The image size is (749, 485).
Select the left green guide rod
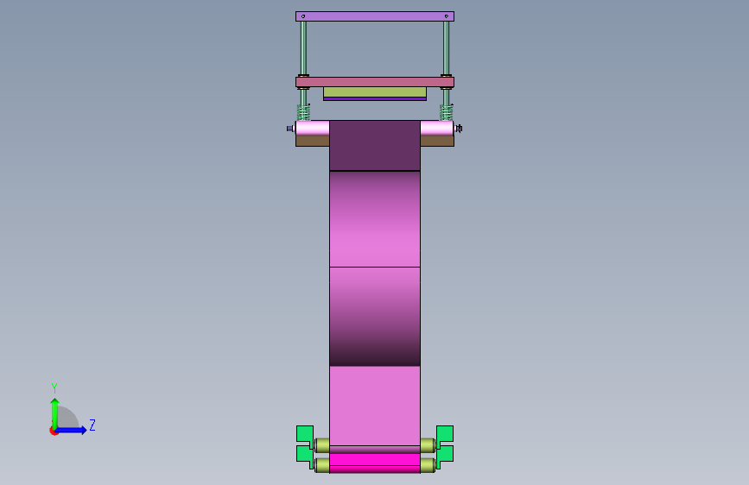[303, 47]
